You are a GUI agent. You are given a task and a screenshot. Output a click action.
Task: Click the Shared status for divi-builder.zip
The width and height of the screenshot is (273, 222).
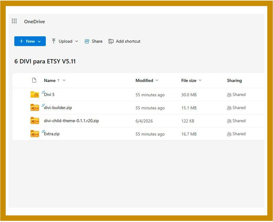click(236, 108)
